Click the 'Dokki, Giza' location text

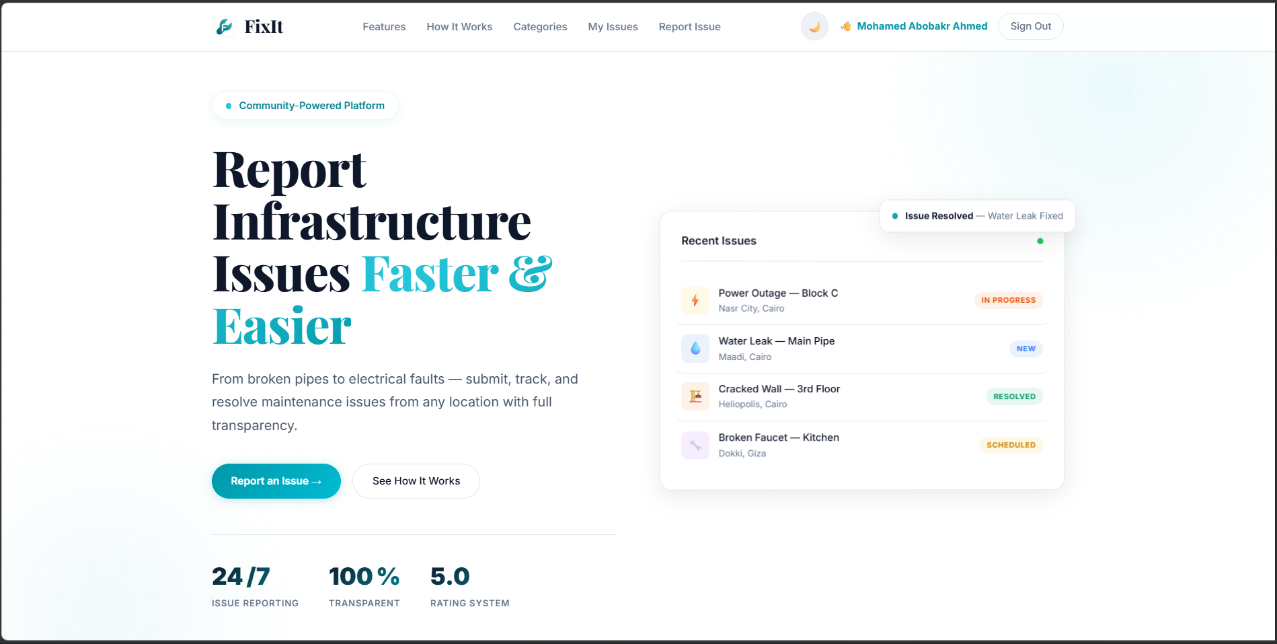pyautogui.click(x=742, y=454)
